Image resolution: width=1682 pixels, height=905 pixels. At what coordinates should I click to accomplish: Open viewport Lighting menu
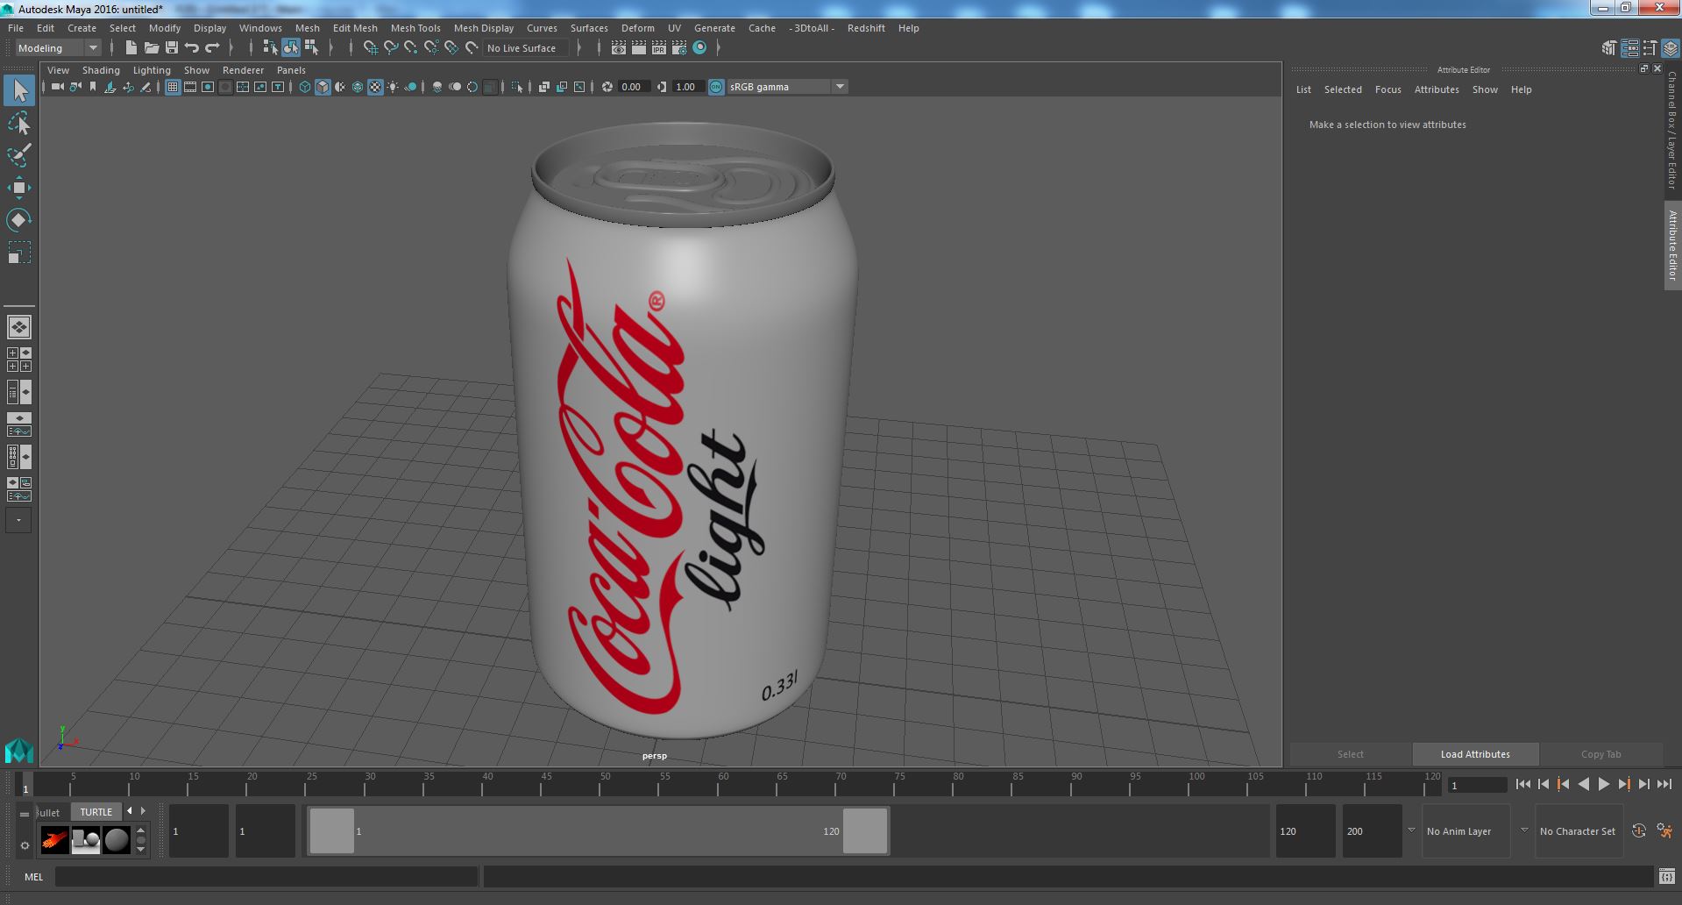[x=152, y=70]
